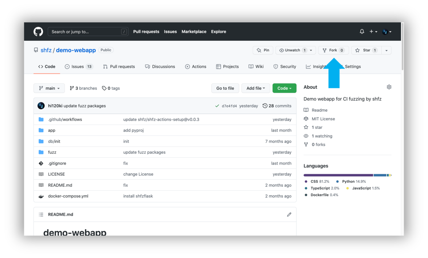Open Issues in top navigation bar

pos(170,32)
